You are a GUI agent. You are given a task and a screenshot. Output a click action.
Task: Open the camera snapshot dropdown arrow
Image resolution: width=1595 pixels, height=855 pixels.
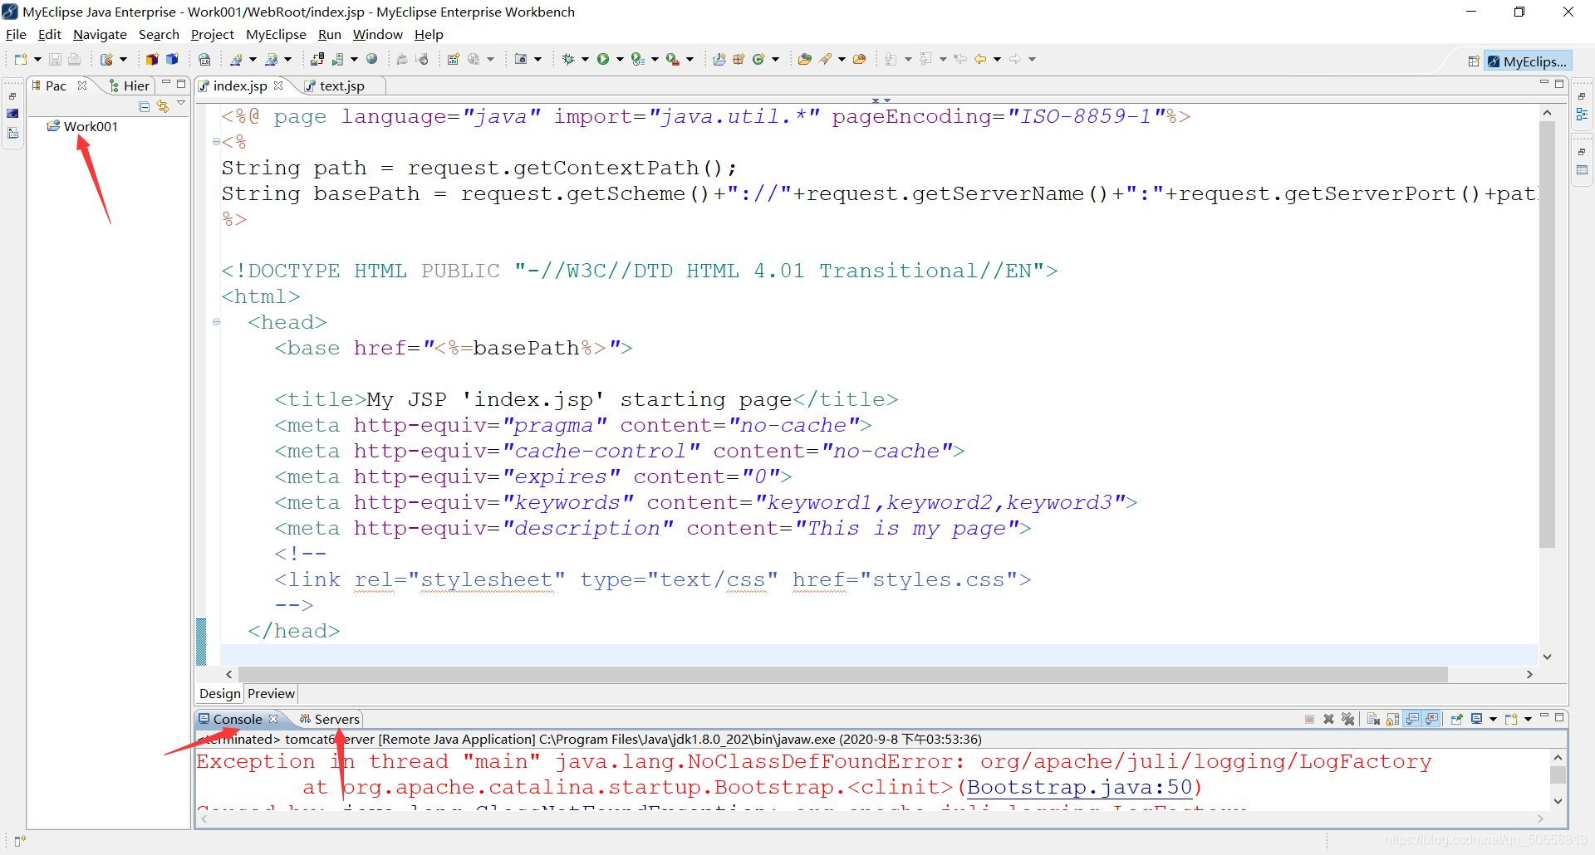click(x=537, y=59)
